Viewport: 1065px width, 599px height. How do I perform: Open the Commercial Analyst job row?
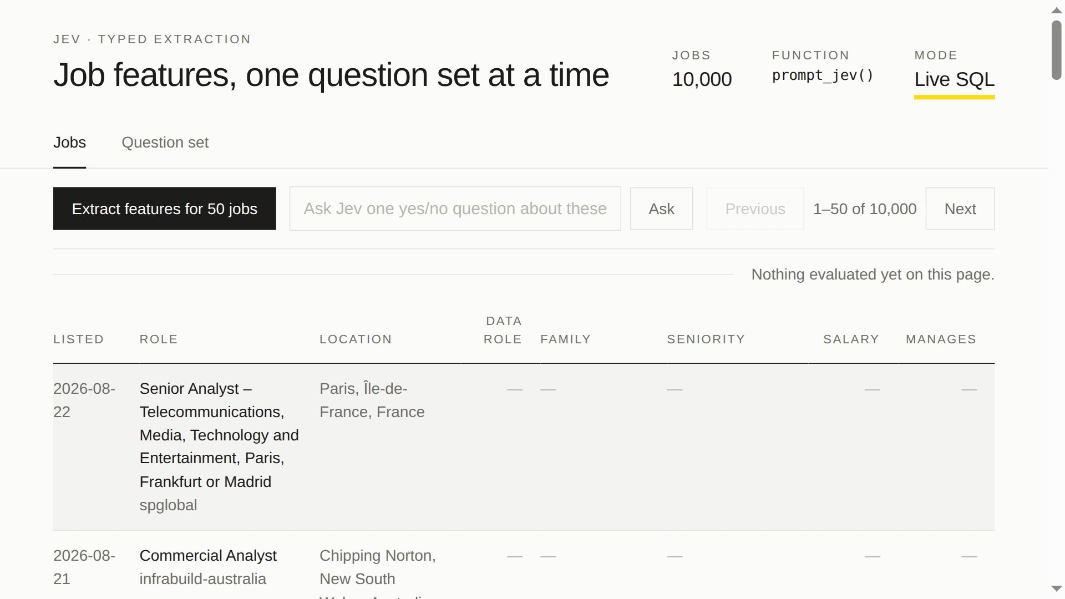[524, 565]
